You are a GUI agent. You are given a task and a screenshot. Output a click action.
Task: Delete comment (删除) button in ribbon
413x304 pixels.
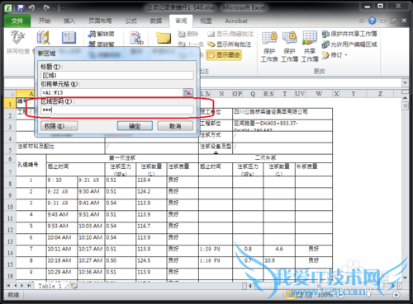[x=188, y=34]
